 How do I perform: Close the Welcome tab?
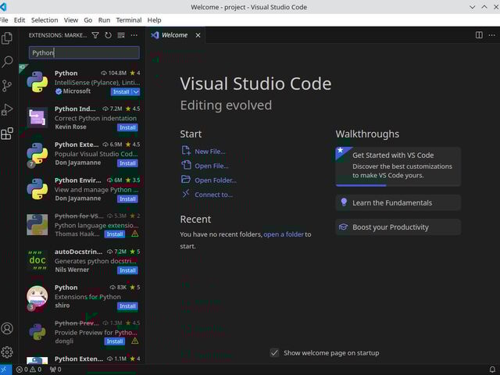198,35
